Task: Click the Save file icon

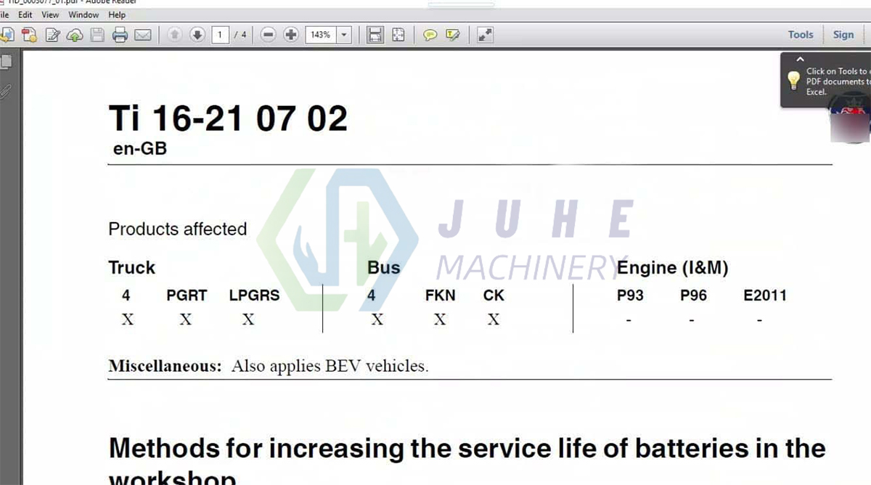Action: 97,34
